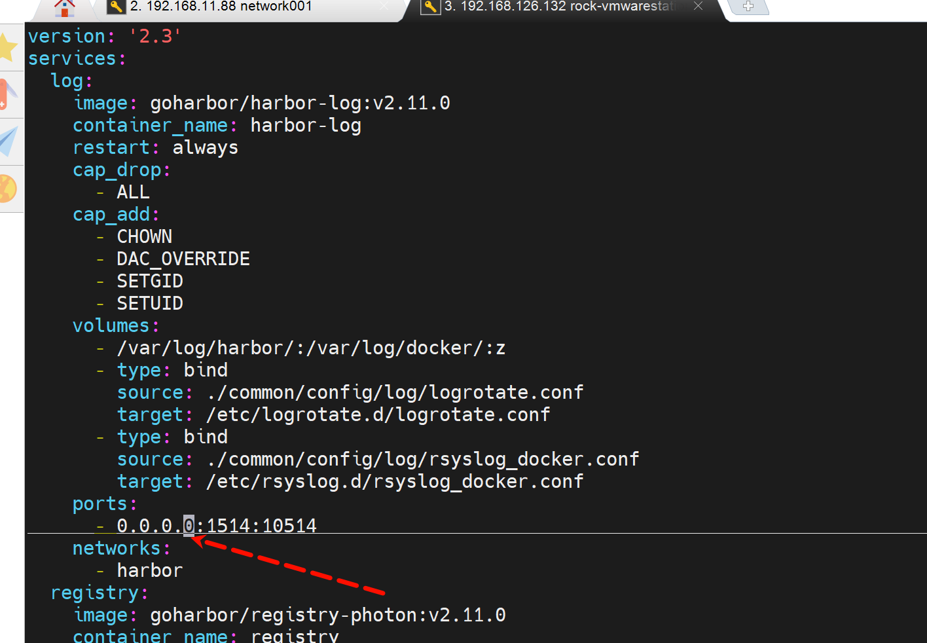The height and width of the screenshot is (643, 927).
Task: Click the key icon on network001 tab
Action: point(117,7)
